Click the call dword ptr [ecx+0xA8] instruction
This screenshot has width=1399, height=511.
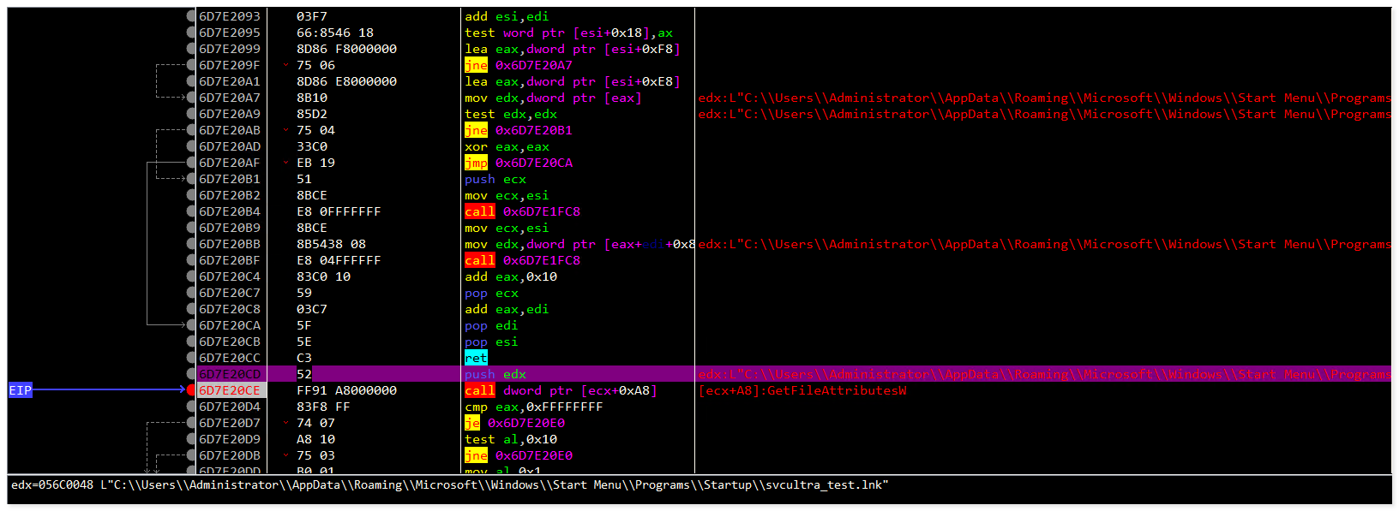tap(561, 390)
